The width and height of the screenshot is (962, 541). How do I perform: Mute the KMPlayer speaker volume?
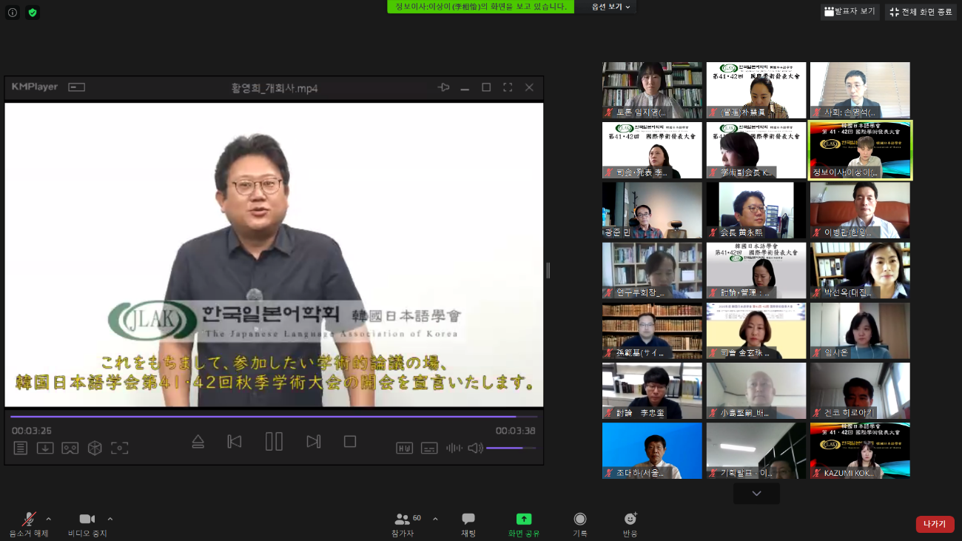pos(475,448)
